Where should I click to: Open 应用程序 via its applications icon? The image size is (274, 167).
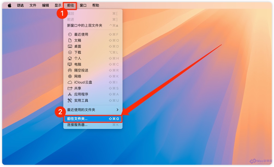pyautogui.click(x=70, y=94)
